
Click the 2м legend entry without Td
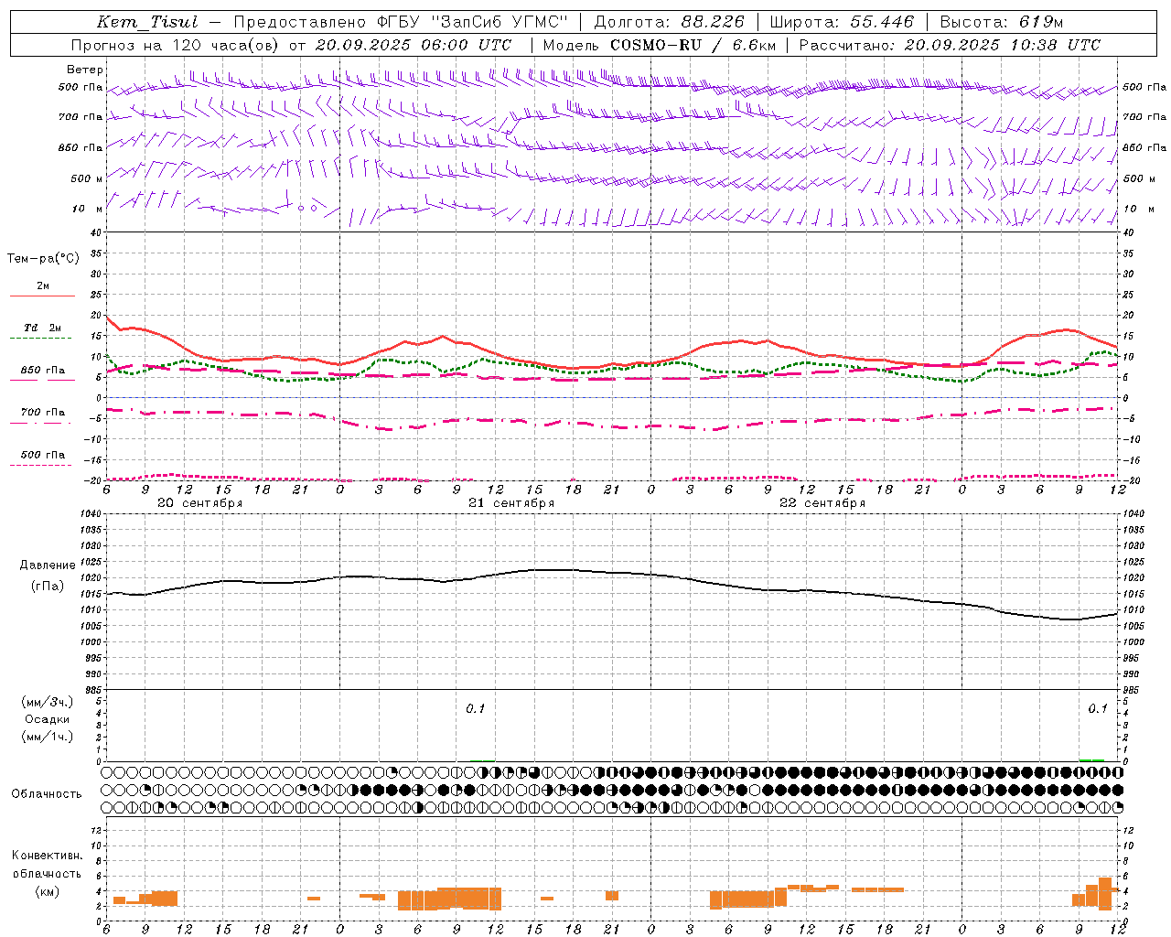pos(43,285)
